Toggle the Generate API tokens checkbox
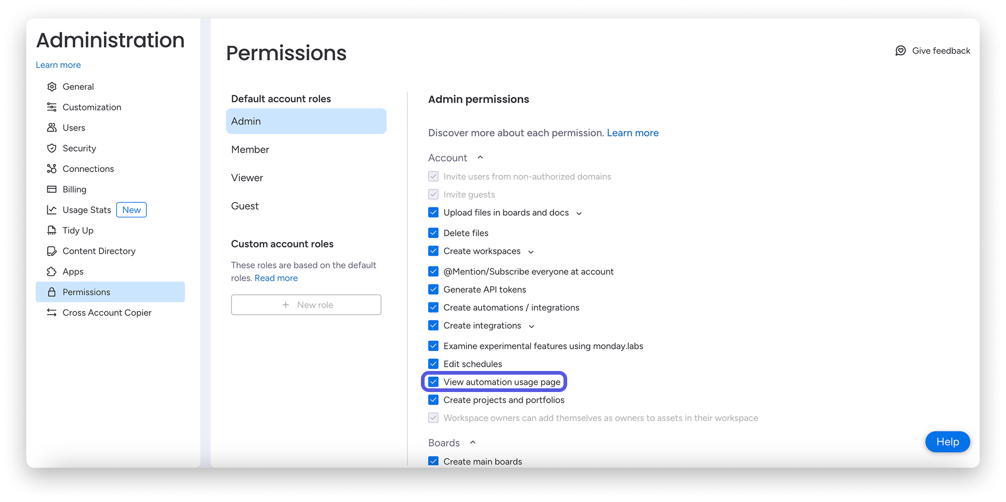Viewport: 1006px width, 502px height. 434,289
